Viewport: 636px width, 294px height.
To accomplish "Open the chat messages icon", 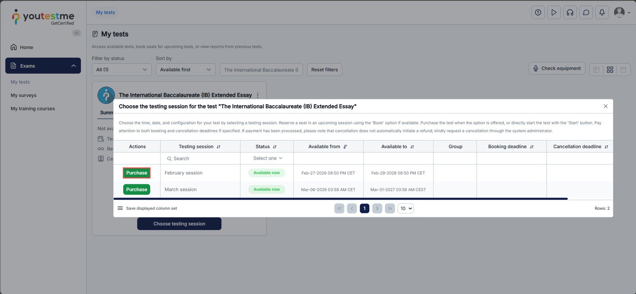I will (x=586, y=12).
